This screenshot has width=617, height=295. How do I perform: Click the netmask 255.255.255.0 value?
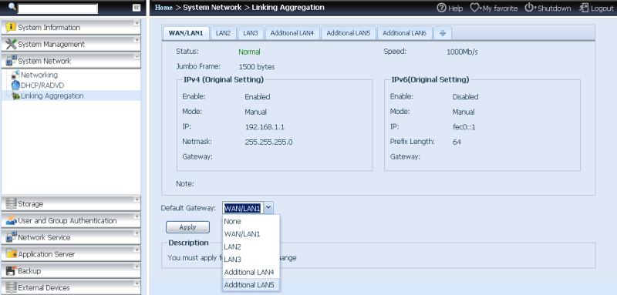pyautogui.click(x=268, y=142)
